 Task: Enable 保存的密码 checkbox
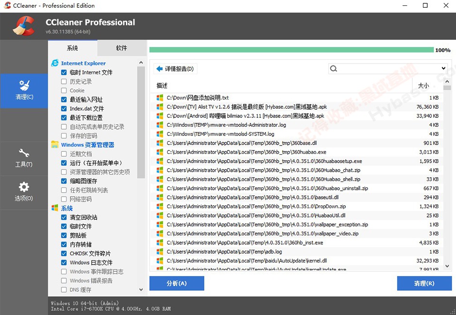tap(64, 136)
